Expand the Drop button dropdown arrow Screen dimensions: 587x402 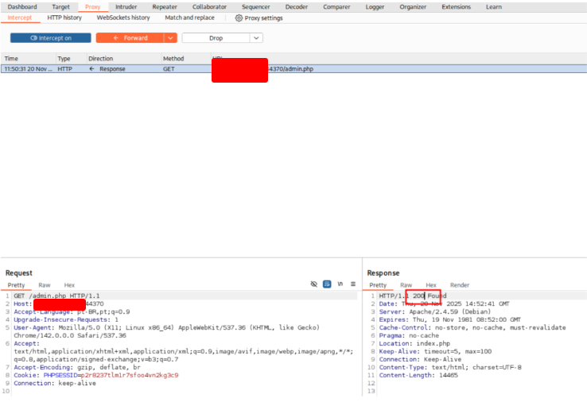click(x=256, y=38)
